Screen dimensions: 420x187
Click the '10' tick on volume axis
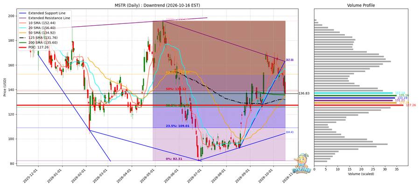click(x=338, y=169)
